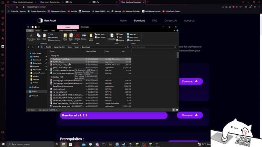Screen dimensions: 262x147
Task: Click the Pin to Quick access ribbon icon
Action: pos(31,37)
